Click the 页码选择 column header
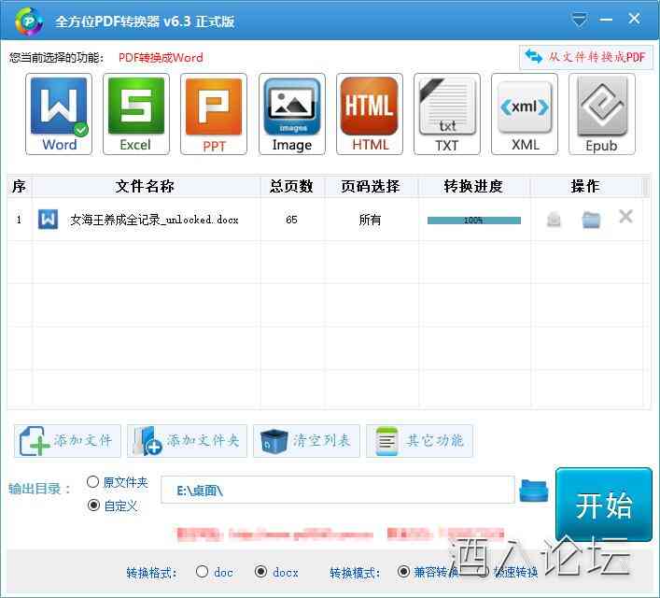Image resolution: width=660 pixels, height=598 pixels. pos(371,186)
